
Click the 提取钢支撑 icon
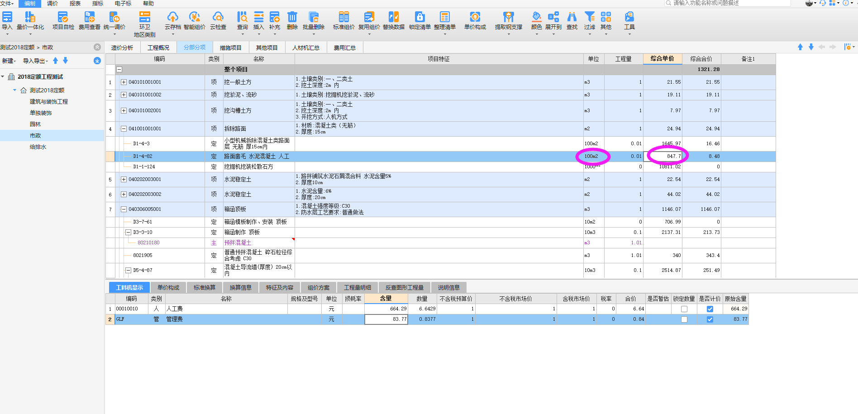509,17
